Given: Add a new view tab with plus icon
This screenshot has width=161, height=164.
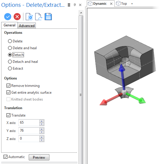Looking at the screenshot, I should (x=132, y=4).
